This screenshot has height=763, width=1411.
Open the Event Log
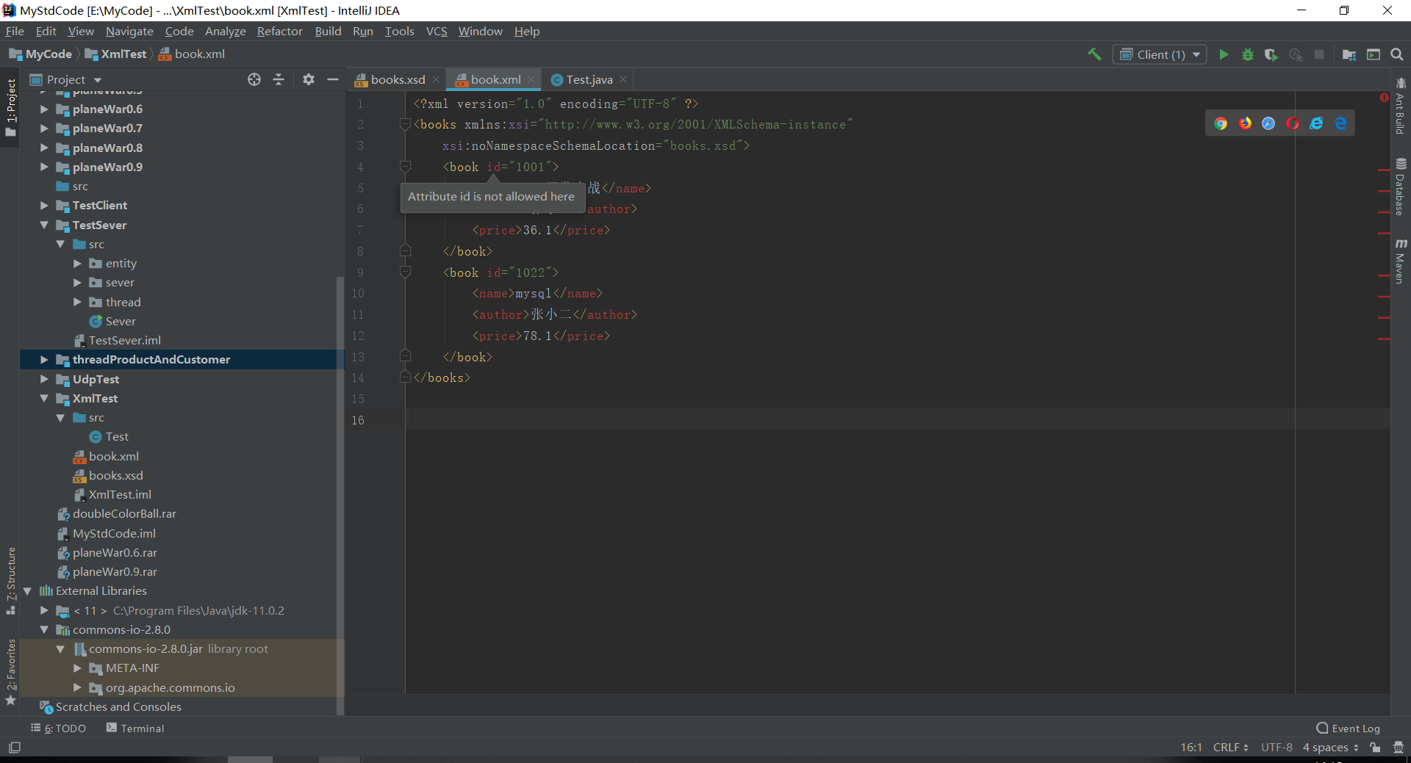tap(1348, 728)
